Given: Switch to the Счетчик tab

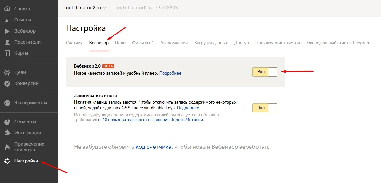Looking at the screenshot, I should pos(74,43).
